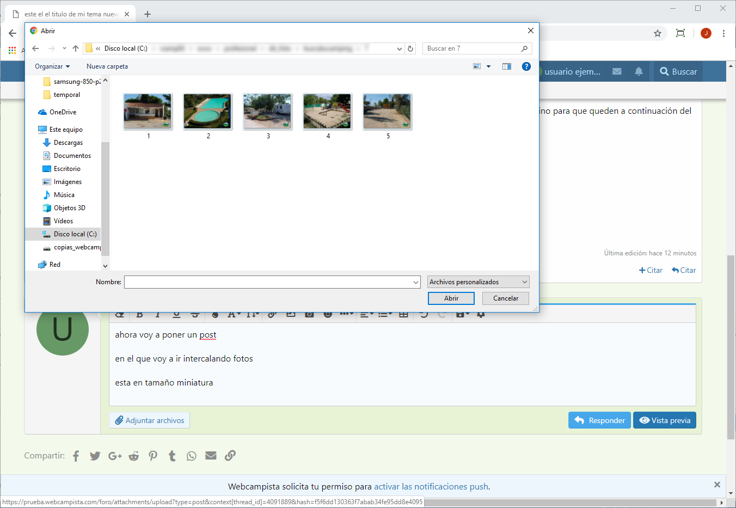Open Objetos 3D folder

tap(64, 208)
